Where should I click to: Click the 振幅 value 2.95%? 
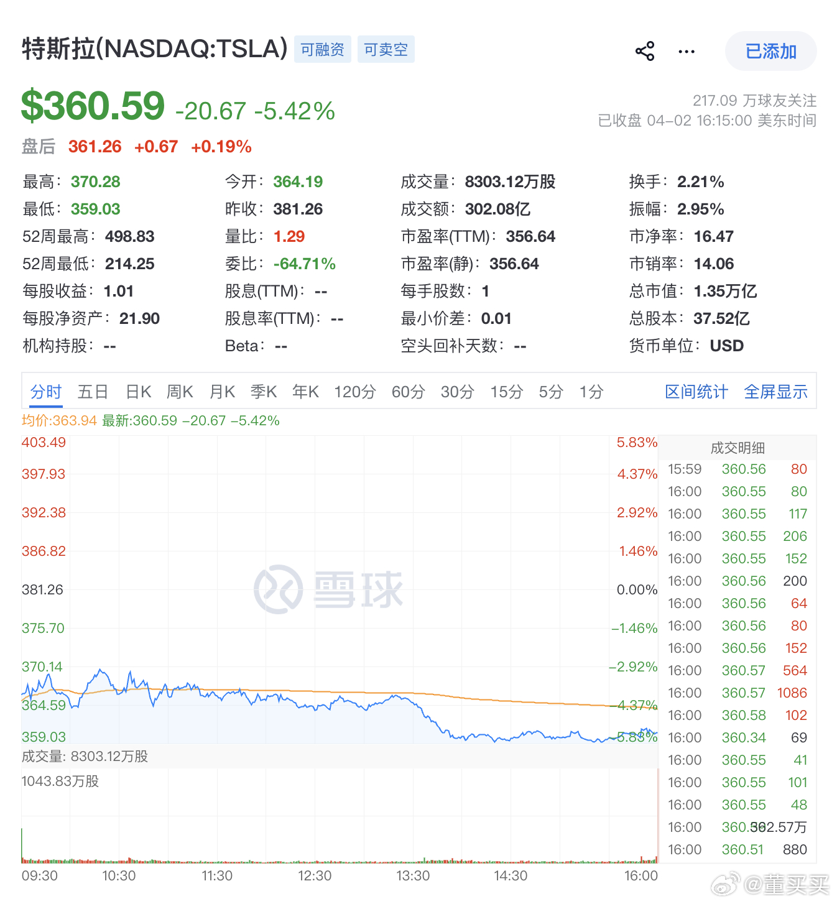tap(701, 209)
